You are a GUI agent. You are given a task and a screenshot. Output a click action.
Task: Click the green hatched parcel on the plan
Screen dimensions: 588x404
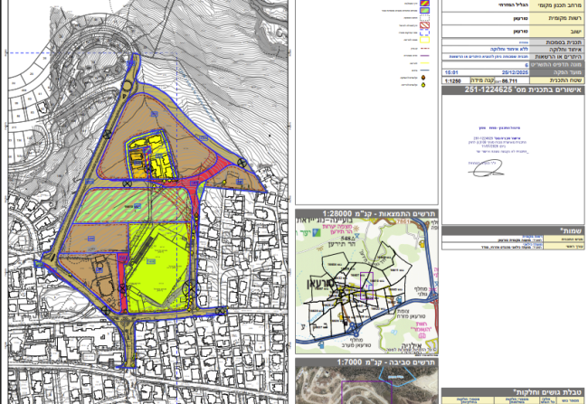[136, 204]
